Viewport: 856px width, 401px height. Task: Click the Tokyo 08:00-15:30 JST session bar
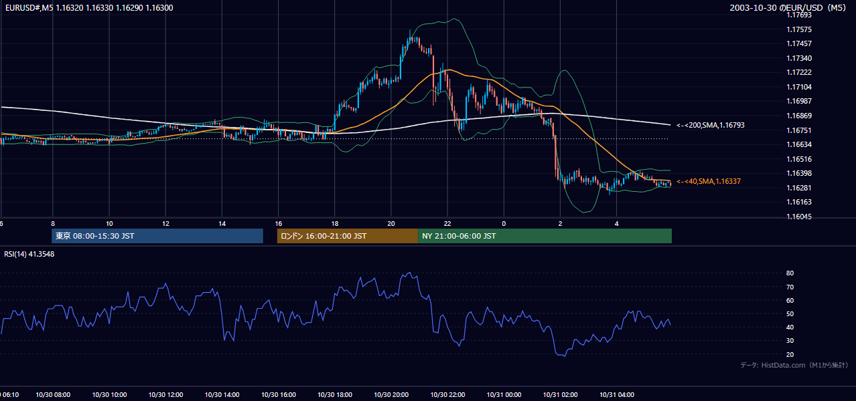(157, 236)
